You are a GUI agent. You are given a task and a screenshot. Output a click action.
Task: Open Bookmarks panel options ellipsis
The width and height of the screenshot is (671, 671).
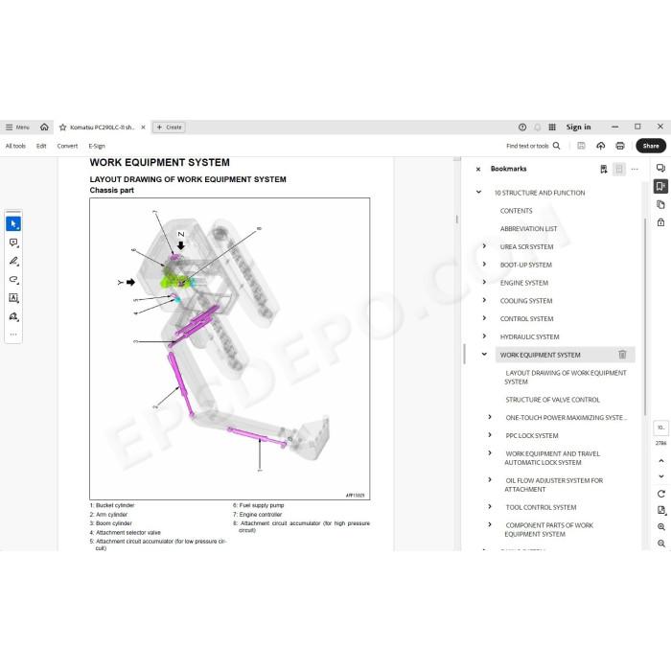[x=635, y=169]
